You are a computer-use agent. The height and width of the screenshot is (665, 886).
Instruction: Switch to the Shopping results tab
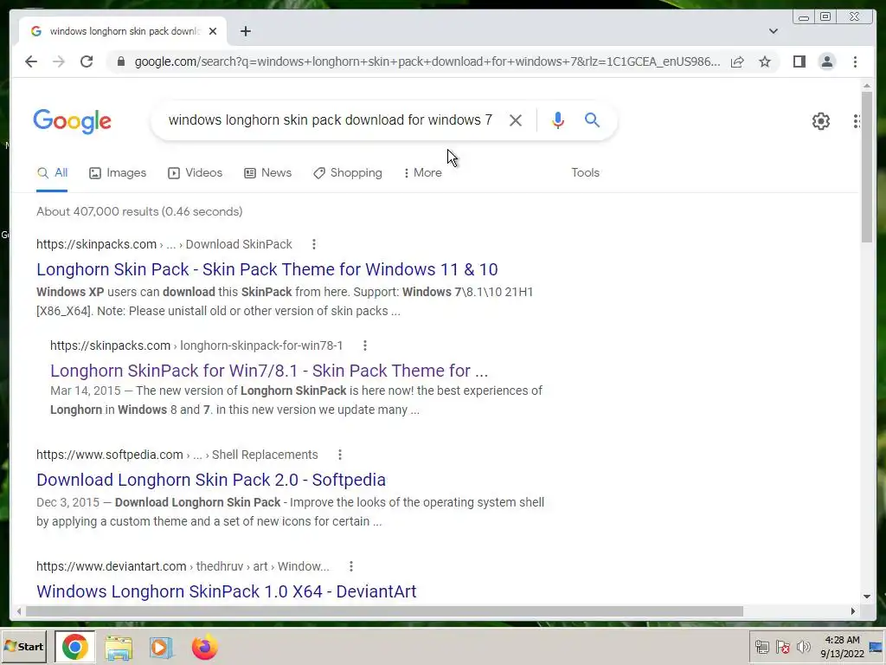tap(348, 173)
